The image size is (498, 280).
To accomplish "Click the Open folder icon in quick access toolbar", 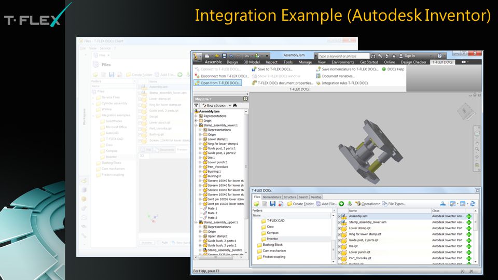I will pos(217,56).
